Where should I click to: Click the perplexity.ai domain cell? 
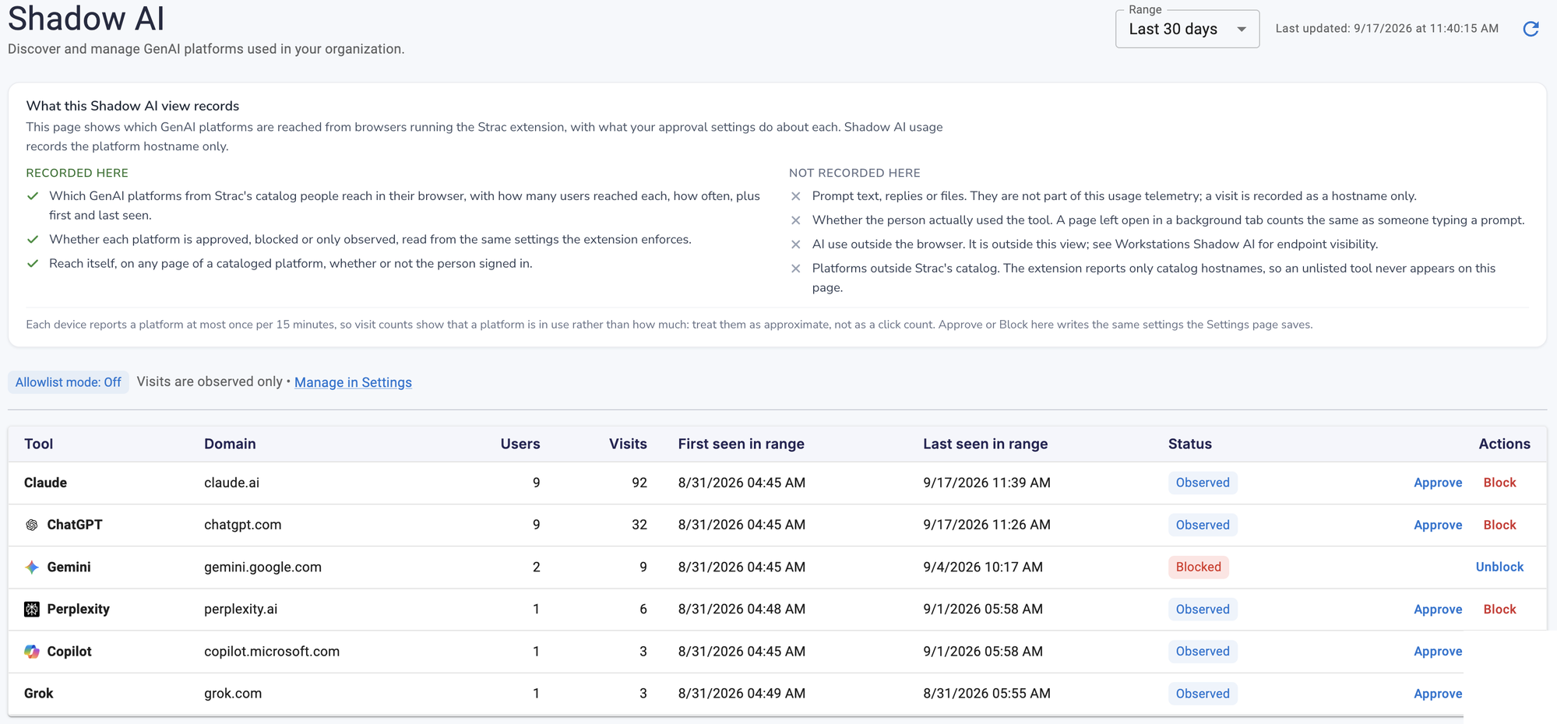pos(241,609)
